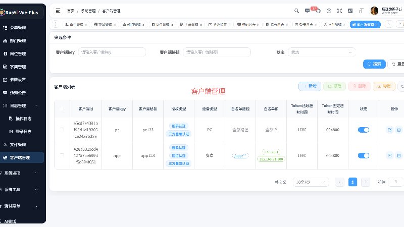404x227 pixels.
Task: Close the 客户端管理 tab
Action: pos(376,25)
